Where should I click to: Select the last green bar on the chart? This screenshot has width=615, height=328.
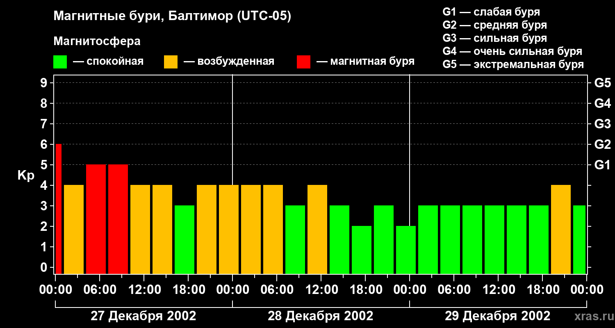click(579, 239)
